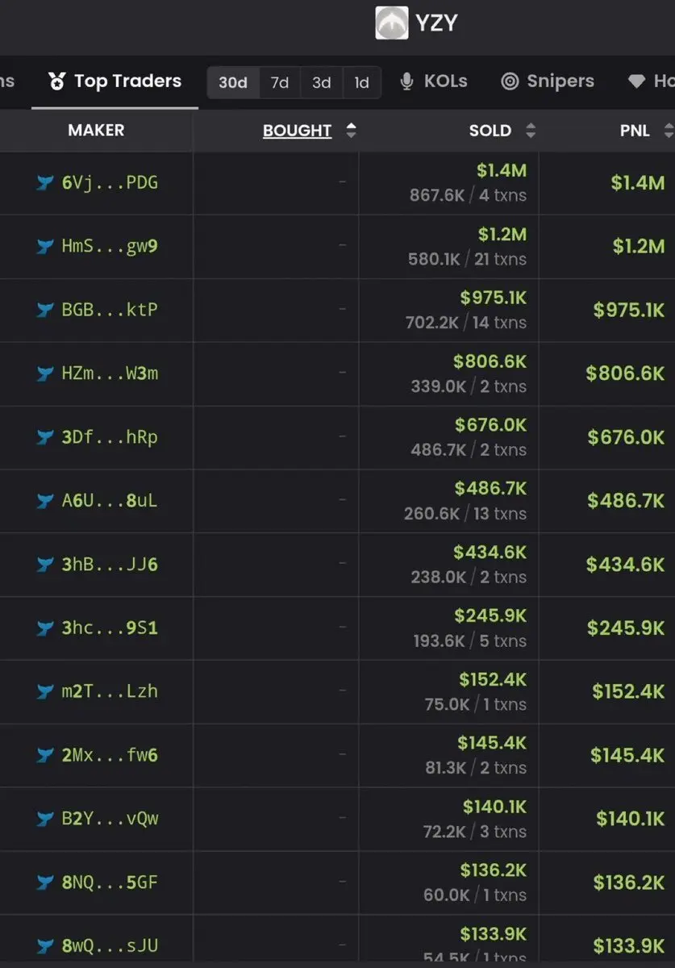Switch the time range to 1d

pyautogui.click(x=361, y=82)
